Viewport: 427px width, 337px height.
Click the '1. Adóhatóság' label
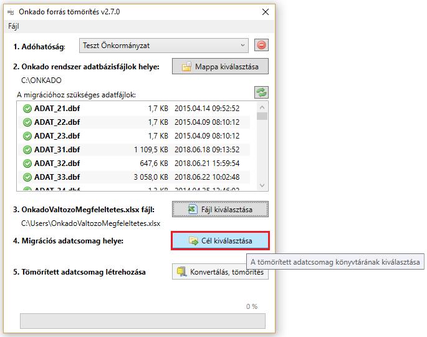click(39, 47)
